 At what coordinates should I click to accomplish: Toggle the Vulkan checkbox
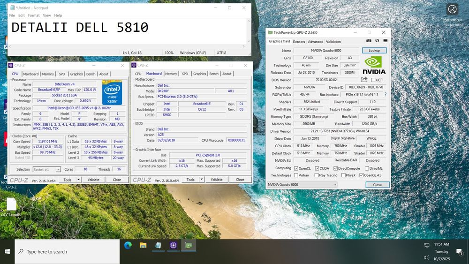point(296,175)
